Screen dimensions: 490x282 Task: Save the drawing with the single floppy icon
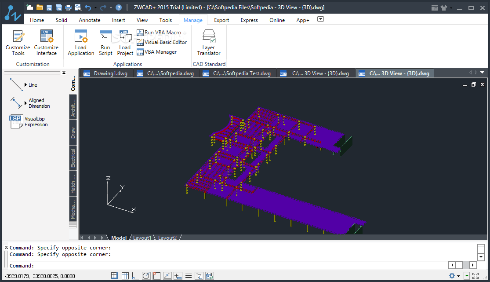(x=49, y=7)
